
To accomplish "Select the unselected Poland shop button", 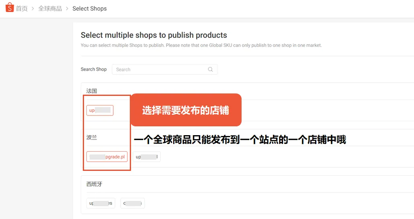I will (x=147, y=156).
